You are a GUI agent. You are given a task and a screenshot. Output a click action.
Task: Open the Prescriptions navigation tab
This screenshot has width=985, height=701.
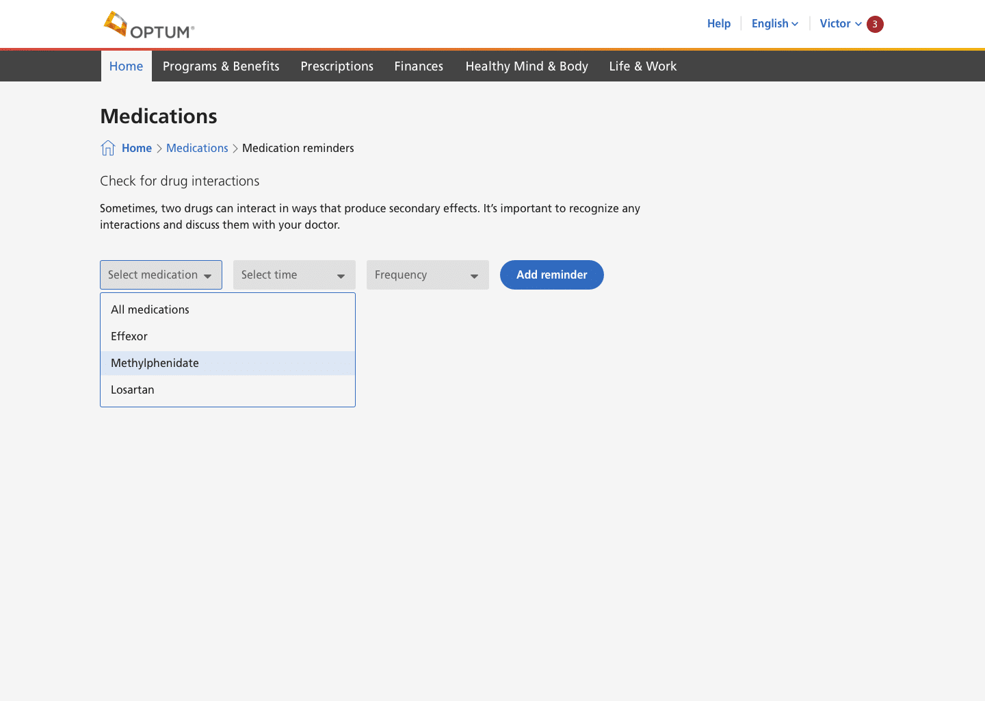coord(337,66)
